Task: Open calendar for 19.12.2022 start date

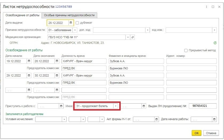Action: (x=29, y=61)
